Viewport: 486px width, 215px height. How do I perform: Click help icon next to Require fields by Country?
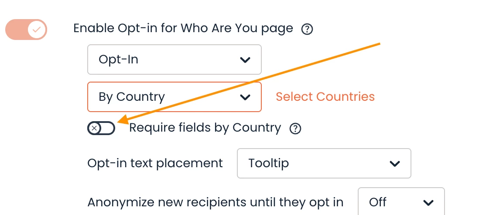point(296,129)
